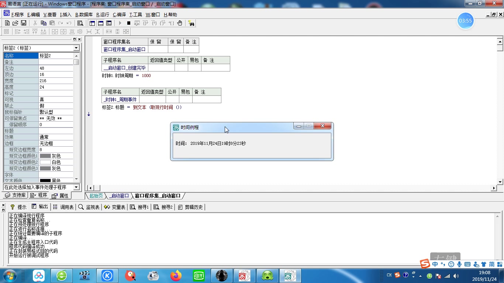Click the code line 时钟1.时钟周期 = 1000
The image size is (504, 283).
(127, 76)
